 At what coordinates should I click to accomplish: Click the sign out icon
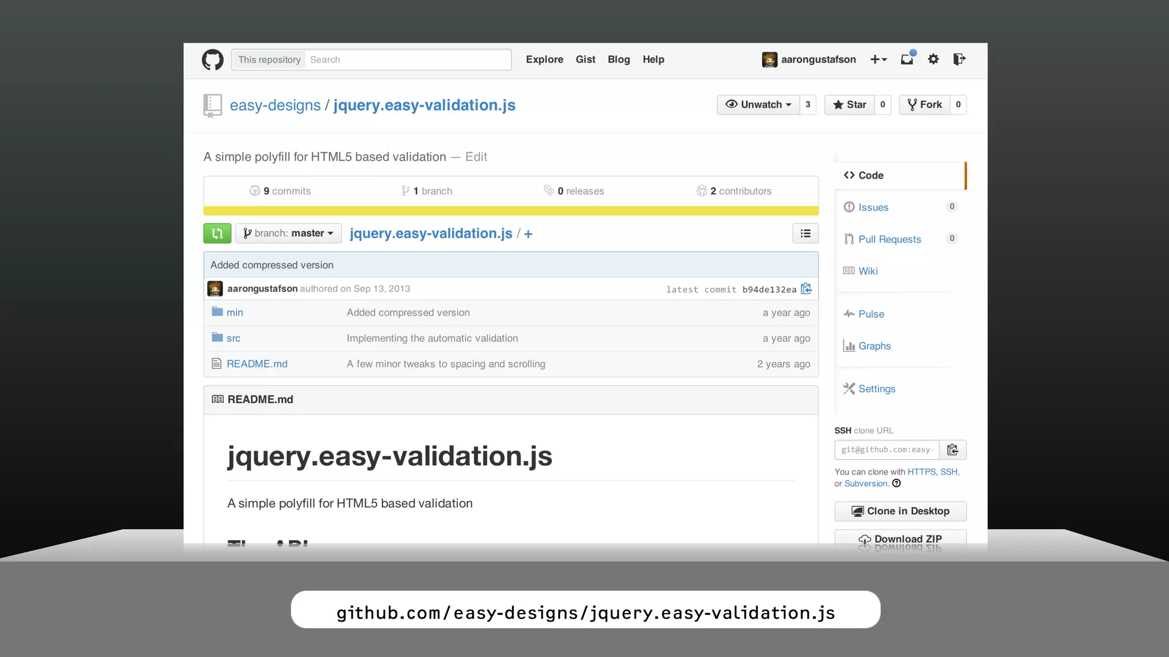click(x=960, y=59)
